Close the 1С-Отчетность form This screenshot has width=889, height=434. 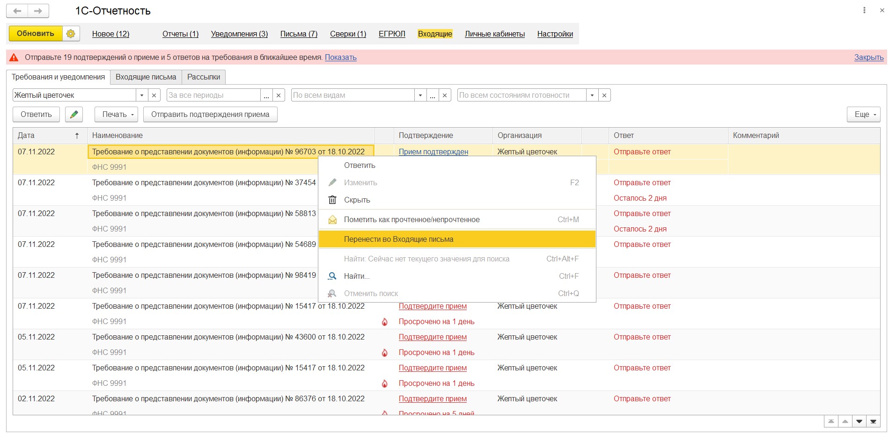882,10
